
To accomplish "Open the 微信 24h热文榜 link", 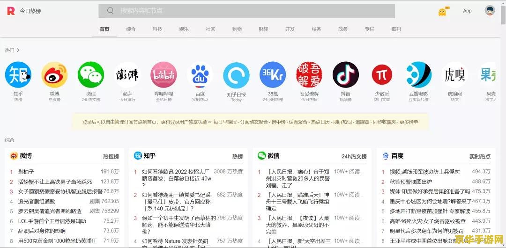I will pos(354,156).
